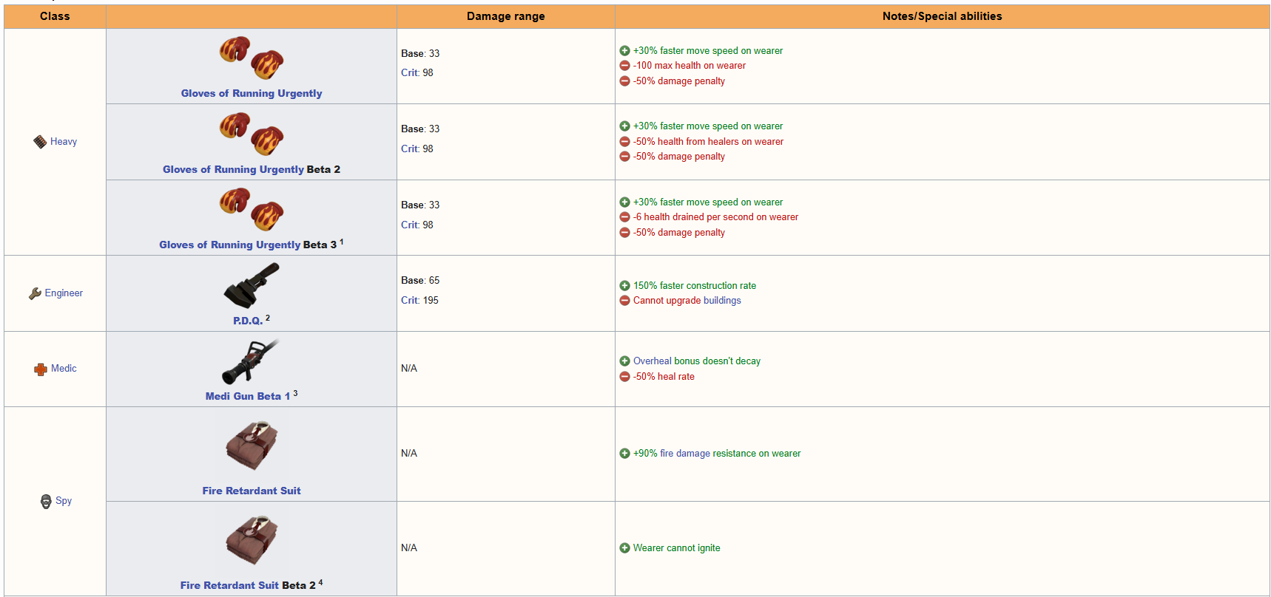The height and width of the screenshot is (597, 1271).
Task: Click minus icon beside -50% health from healers
Action: [x=624, y=142]
